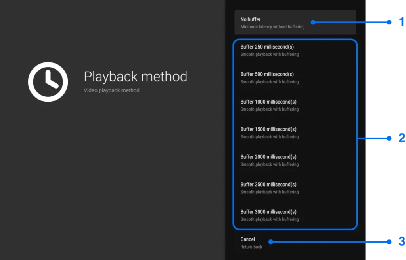Click the clock playback method icon
The height and width of the screenshot is (260, 406).
pyautogui.click(x=48, y=82)
